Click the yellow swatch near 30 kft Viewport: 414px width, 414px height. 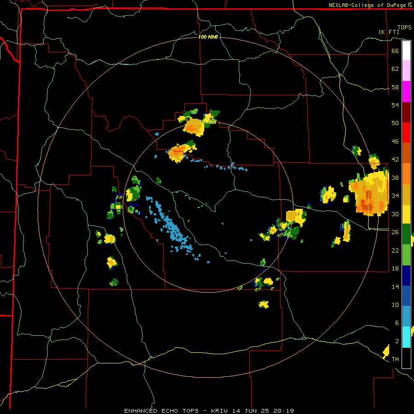(x=406, y=214)
